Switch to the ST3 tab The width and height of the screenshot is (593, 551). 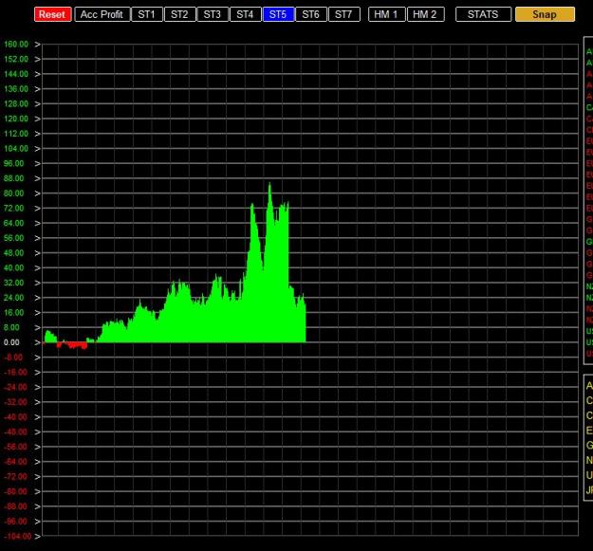[213, 15]
